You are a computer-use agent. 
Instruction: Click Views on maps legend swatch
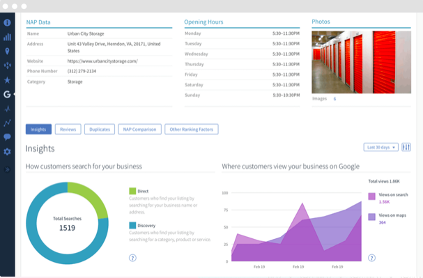[x=371, y=217]
